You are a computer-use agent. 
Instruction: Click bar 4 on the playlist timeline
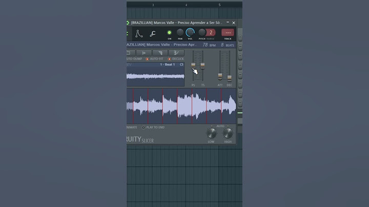click(186, 5)
